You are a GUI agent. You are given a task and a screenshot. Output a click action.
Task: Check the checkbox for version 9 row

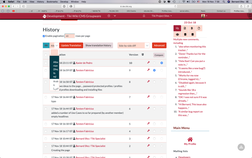tap(46, 70)
